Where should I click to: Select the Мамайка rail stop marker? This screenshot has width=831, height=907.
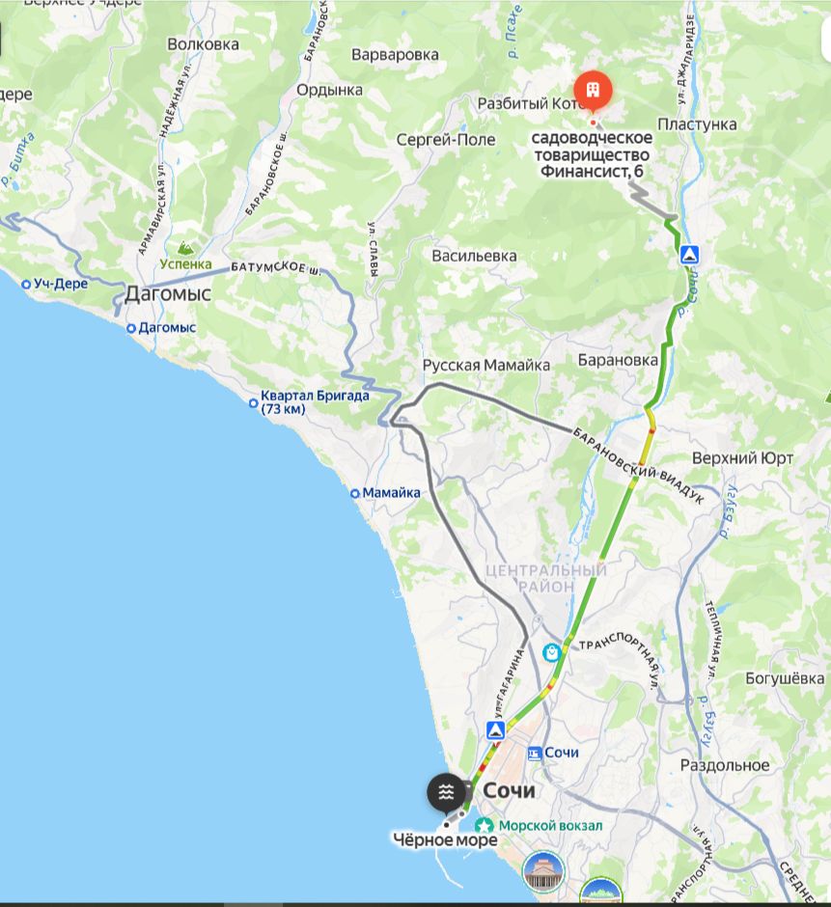click(x=355, y=493)
